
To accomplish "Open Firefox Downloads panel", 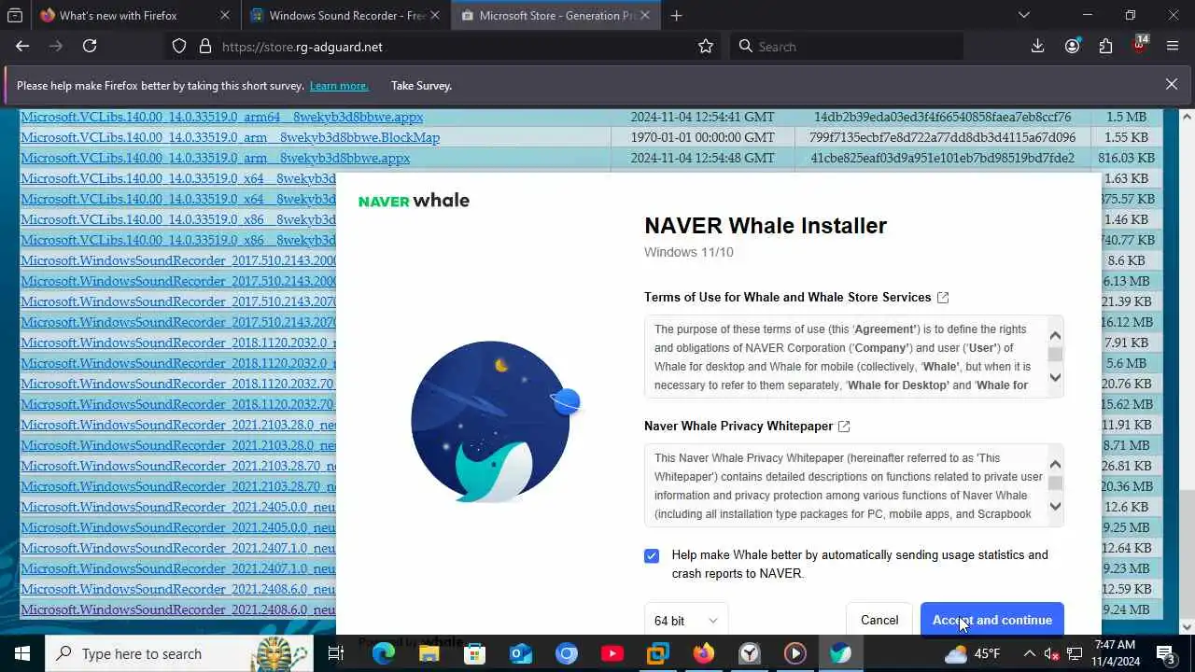I will click(x=1037, y=46).
